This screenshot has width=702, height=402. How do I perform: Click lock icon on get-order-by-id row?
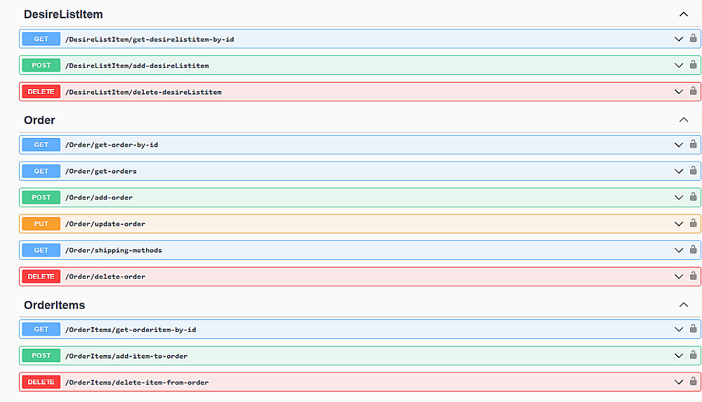tap(693, 144)
